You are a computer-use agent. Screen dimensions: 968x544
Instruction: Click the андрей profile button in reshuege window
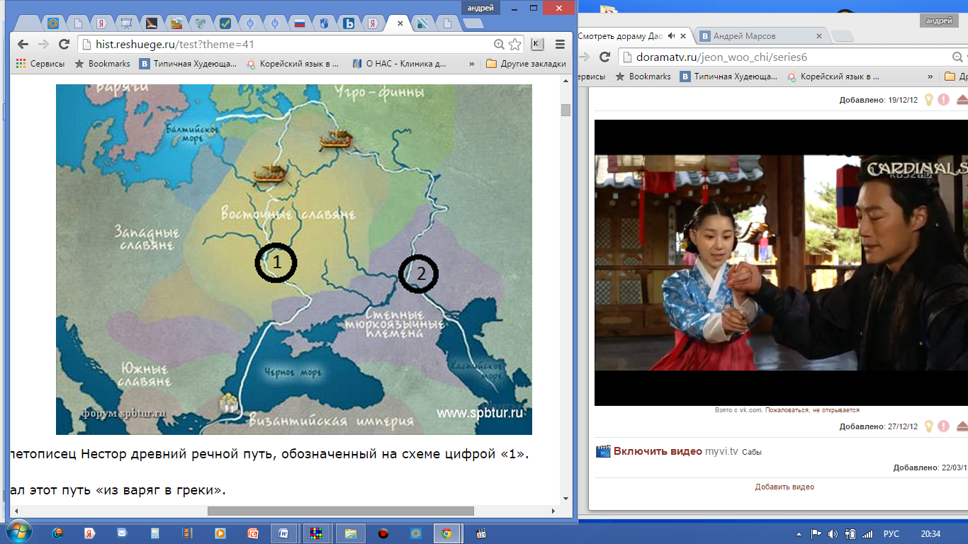(x=480, y=8)
